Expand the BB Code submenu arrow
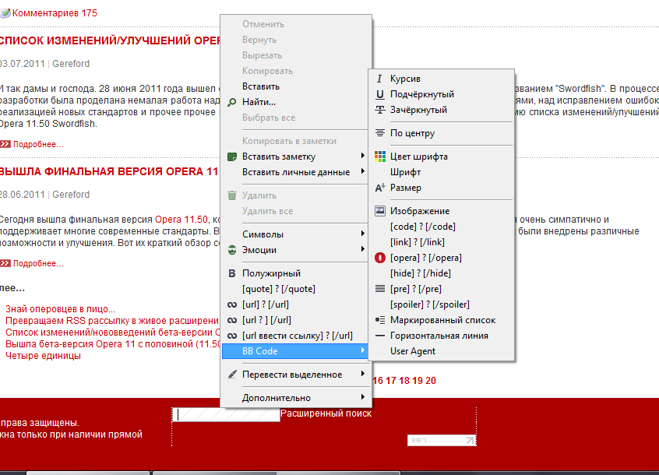Viewport: 659px width, 475px height. (x=363, y=350)
